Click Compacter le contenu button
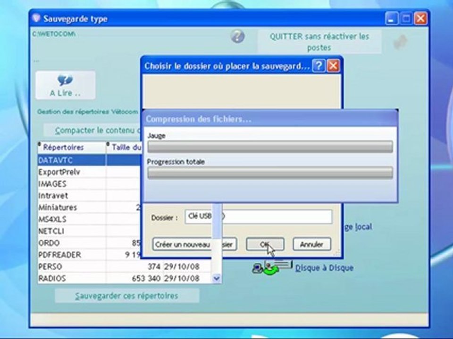The width and height of the screenshot is (453, 339). click(92, 130)
